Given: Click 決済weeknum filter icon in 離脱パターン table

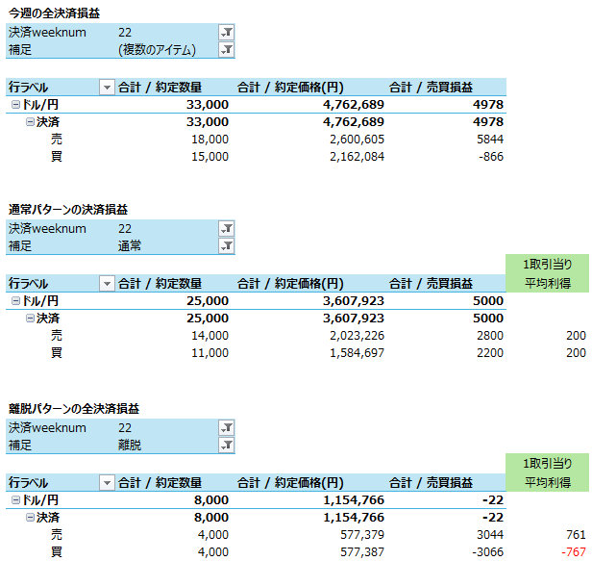Looking at the screenshot, I should 226,428.
